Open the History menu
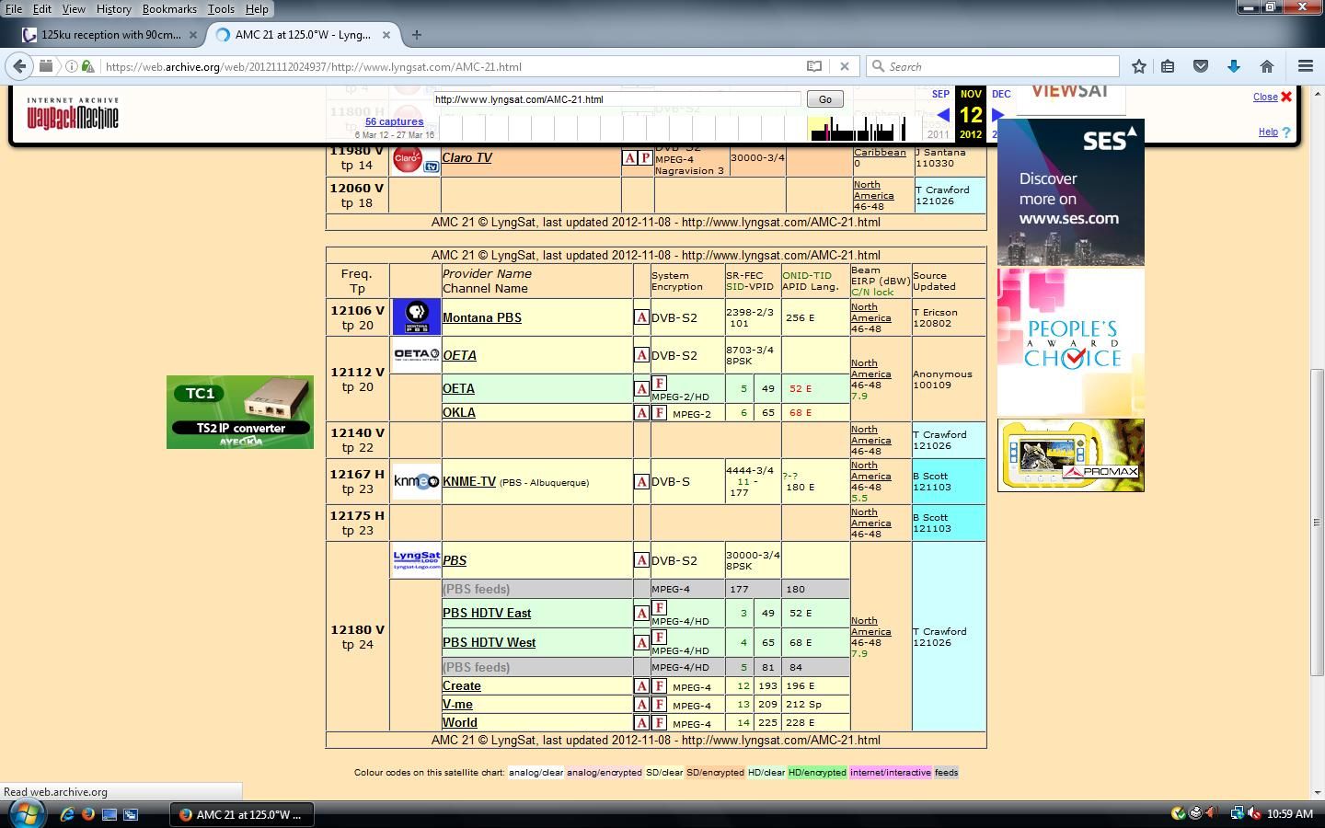 click(113, 8)
